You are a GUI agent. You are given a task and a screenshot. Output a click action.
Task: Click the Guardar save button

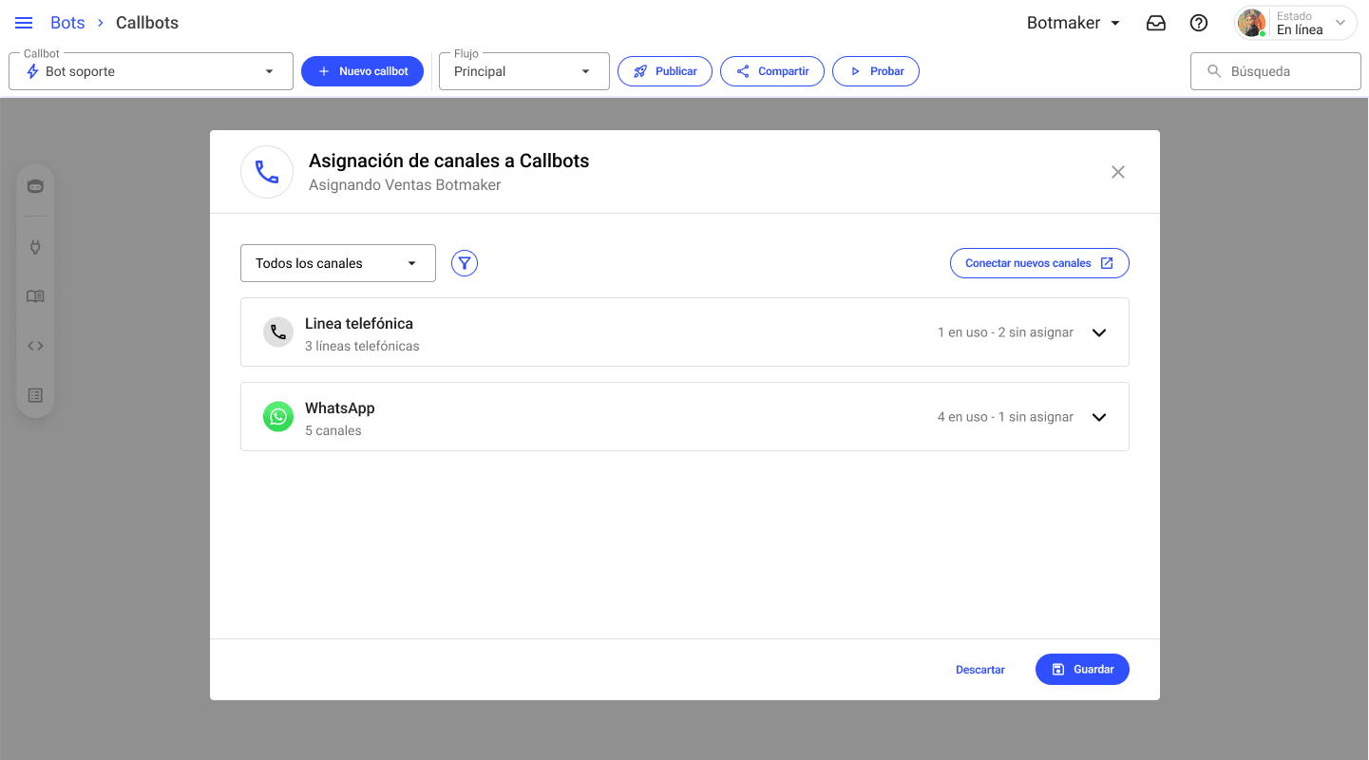pos(1082,670)
